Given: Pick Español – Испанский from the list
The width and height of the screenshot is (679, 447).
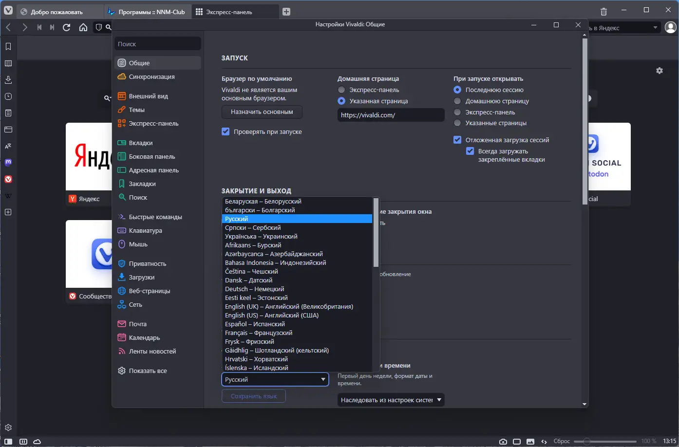Looking at the screenshot, I should click(297, 324).
